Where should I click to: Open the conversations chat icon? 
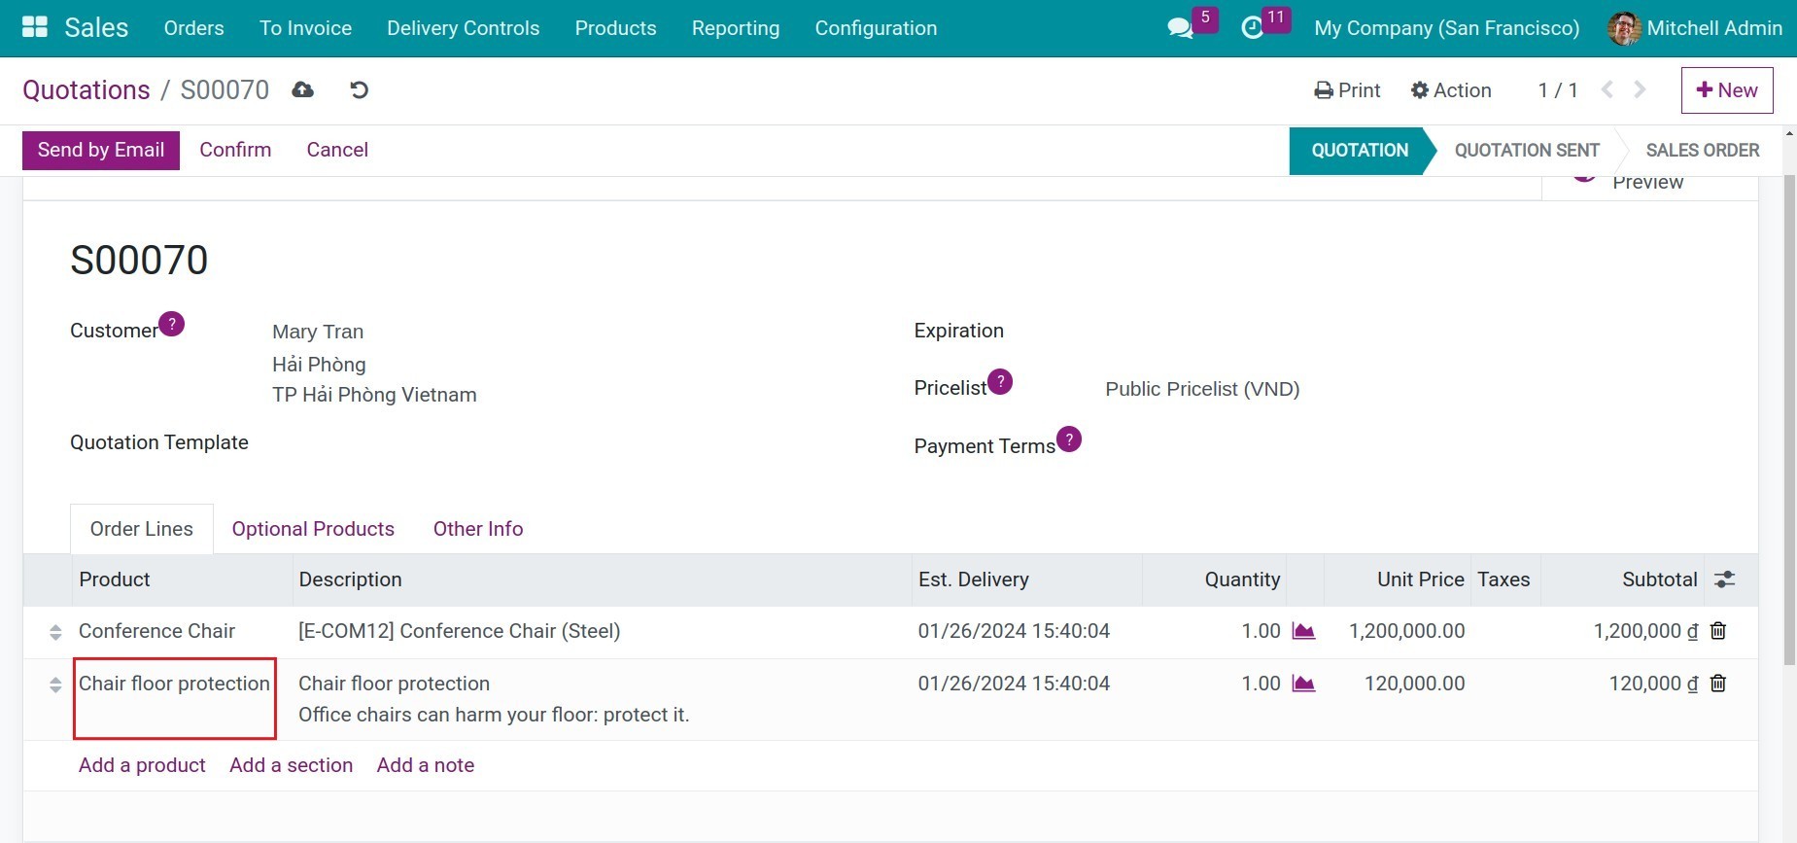pos(1180,28)
